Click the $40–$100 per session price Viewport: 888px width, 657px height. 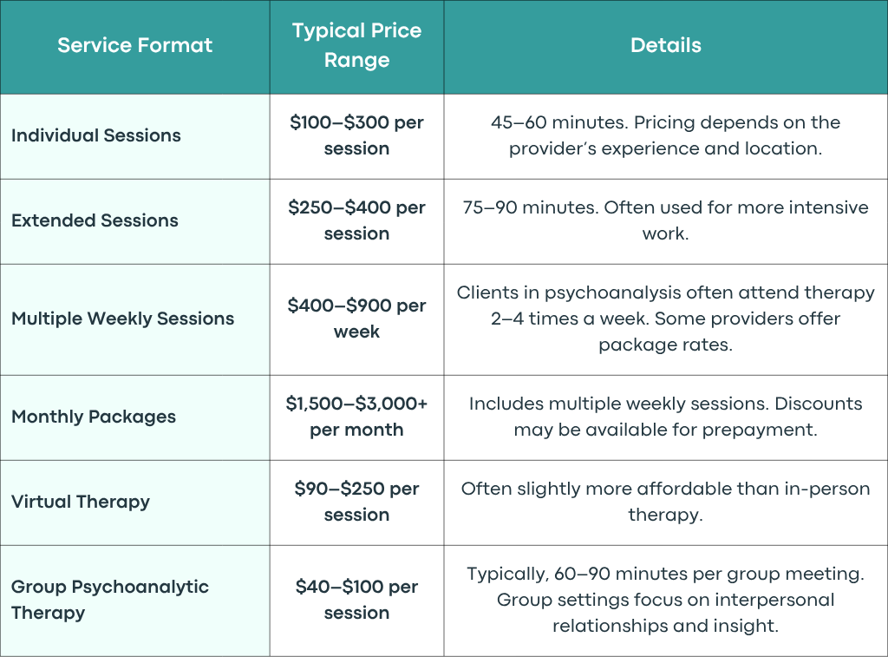tap(356, 600)
